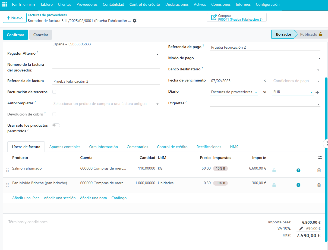Screen dimensions: 328x250
Task: Switch to Apuntes contables tab
Action: (x=65, y=147)
